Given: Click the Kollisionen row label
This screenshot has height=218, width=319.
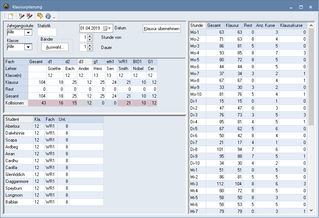Looking at the screenshot, I should click(x=16, y=103).
